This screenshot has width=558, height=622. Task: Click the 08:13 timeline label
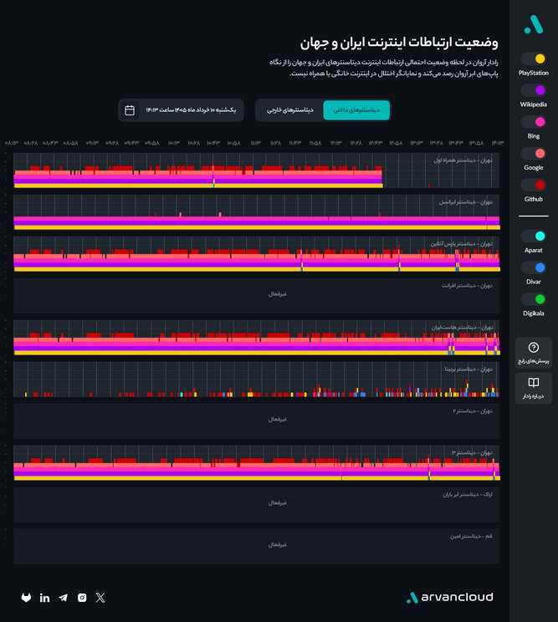[x=12, y=143]
